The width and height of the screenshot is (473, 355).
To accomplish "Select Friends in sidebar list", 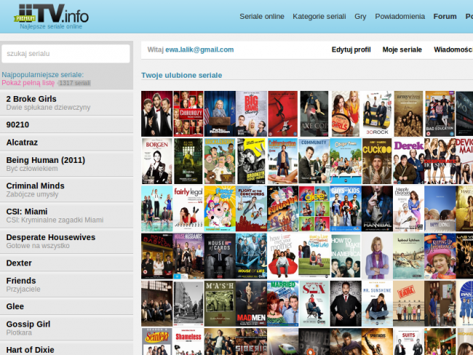I will click(x=66, y=284).
